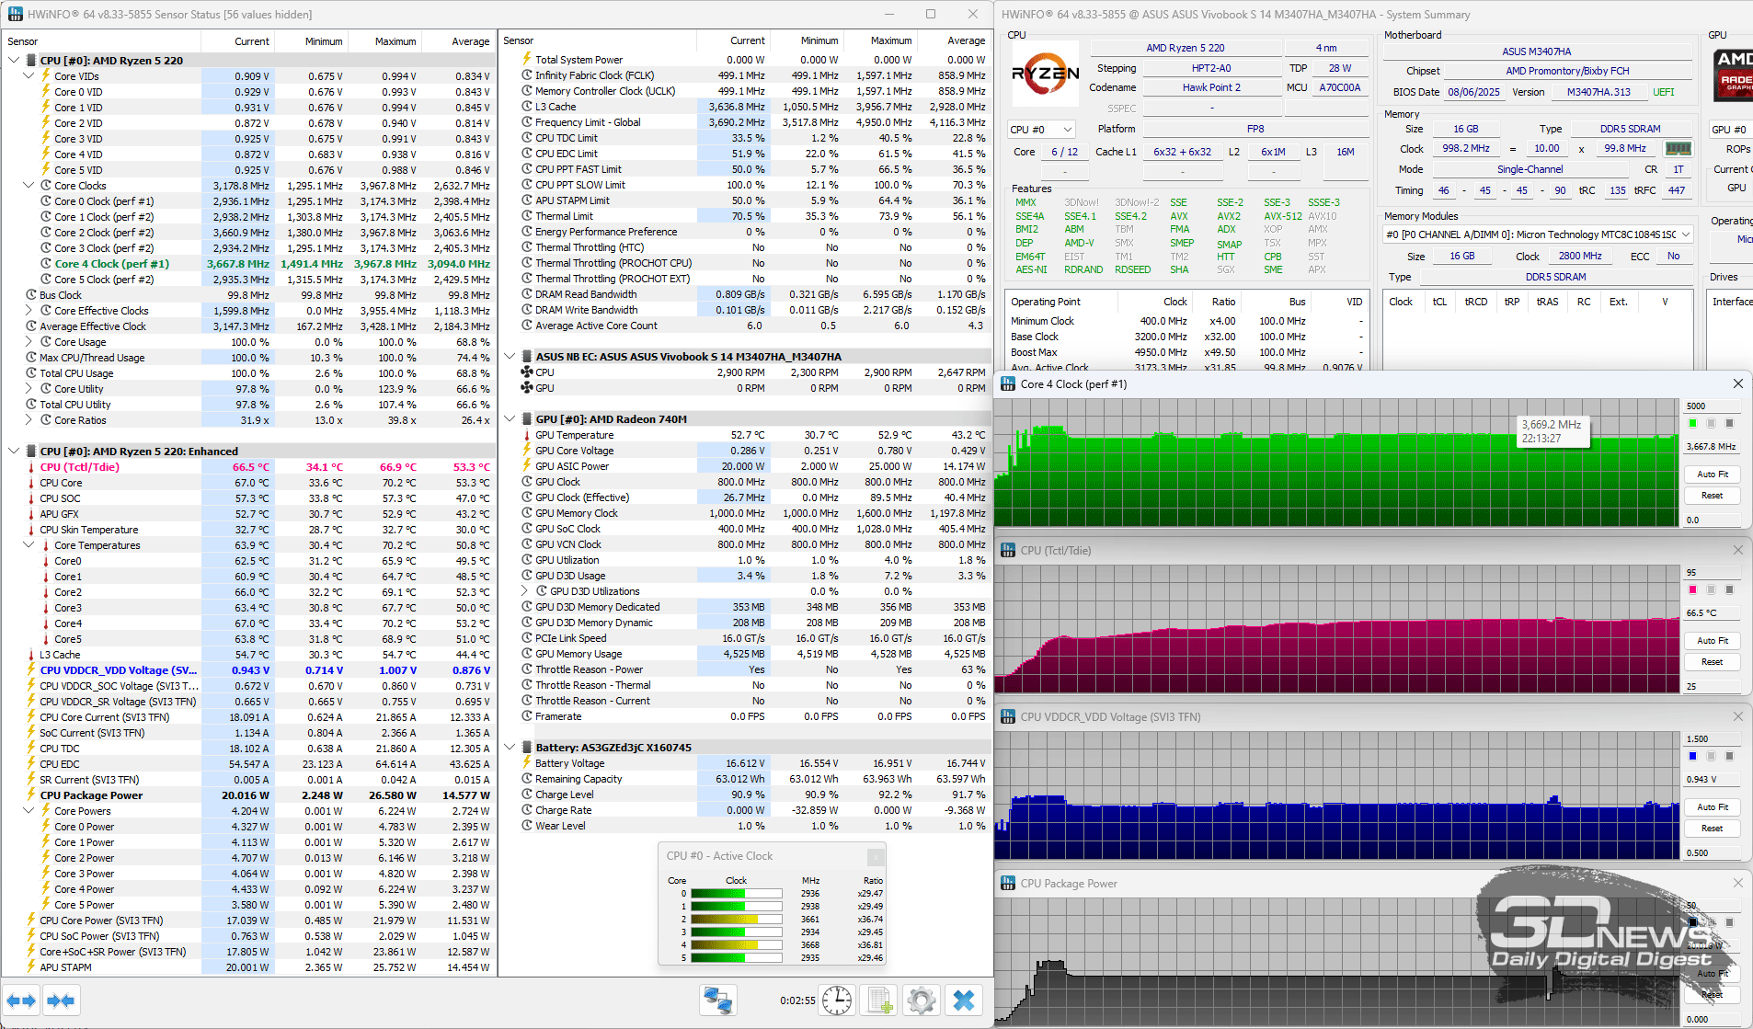Click the log file with plus icon

coord(880,1000)
